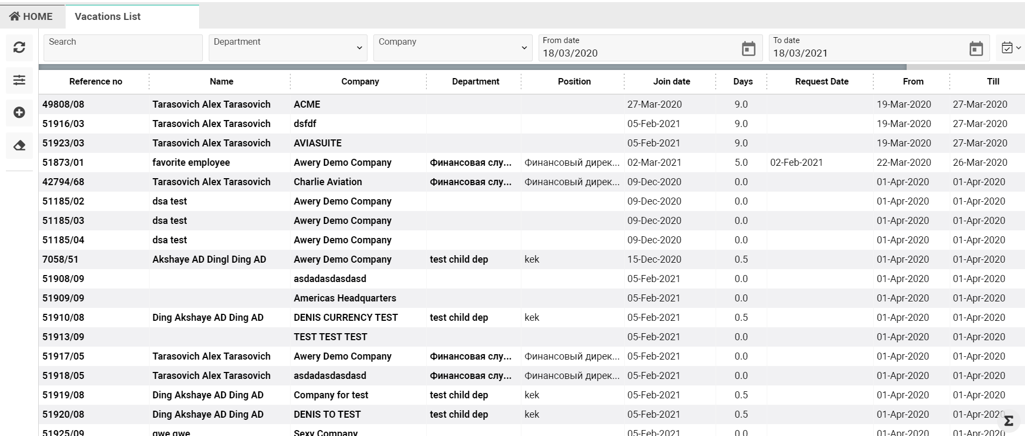Viewport: 1025px width, 436px height.
Task: Open the From date calendar picker
Action: 748,49
